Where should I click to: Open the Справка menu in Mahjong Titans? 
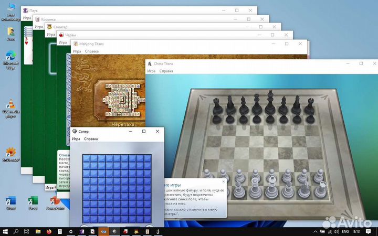92,51
